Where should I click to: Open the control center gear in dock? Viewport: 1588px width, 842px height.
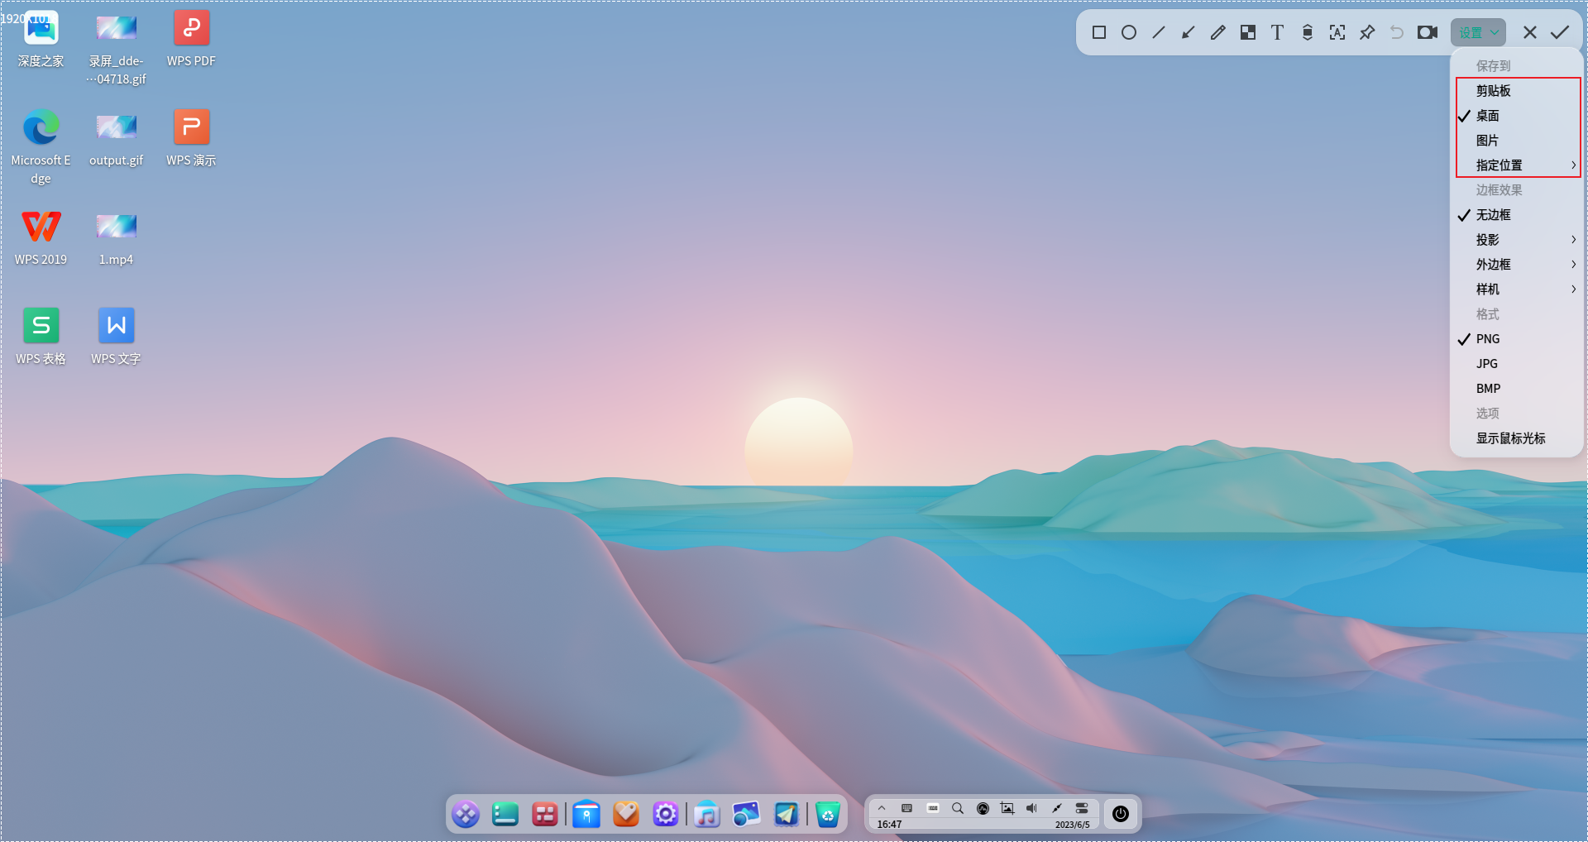point(666,815)
